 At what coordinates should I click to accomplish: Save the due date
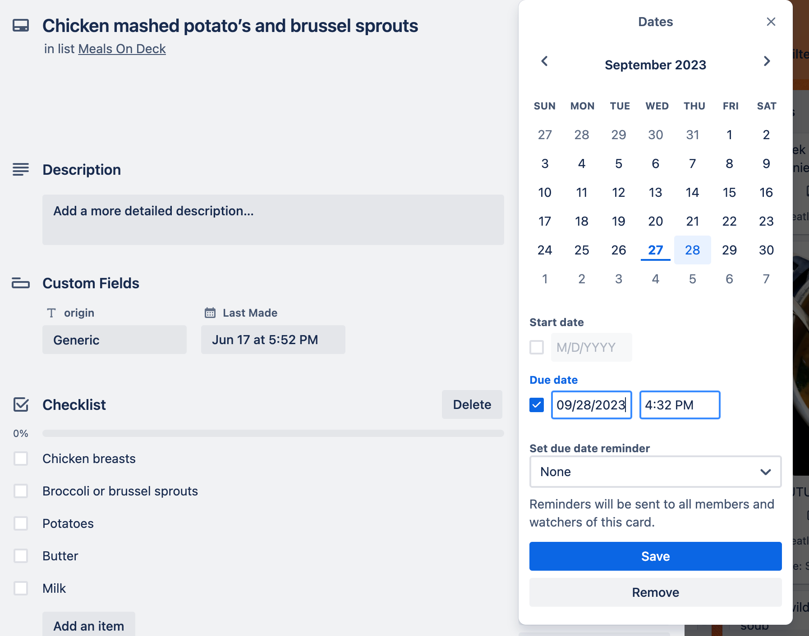coord(656,556)
